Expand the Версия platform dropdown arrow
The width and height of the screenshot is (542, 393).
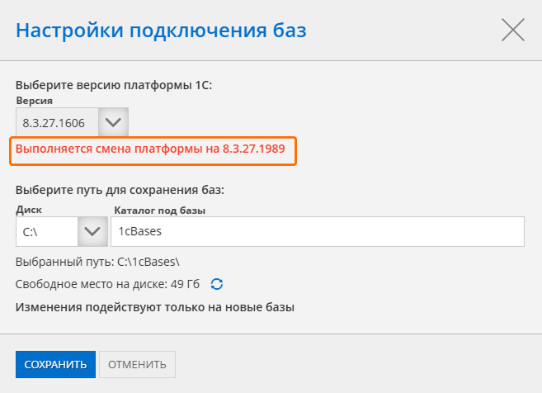[x=113, y=123]
